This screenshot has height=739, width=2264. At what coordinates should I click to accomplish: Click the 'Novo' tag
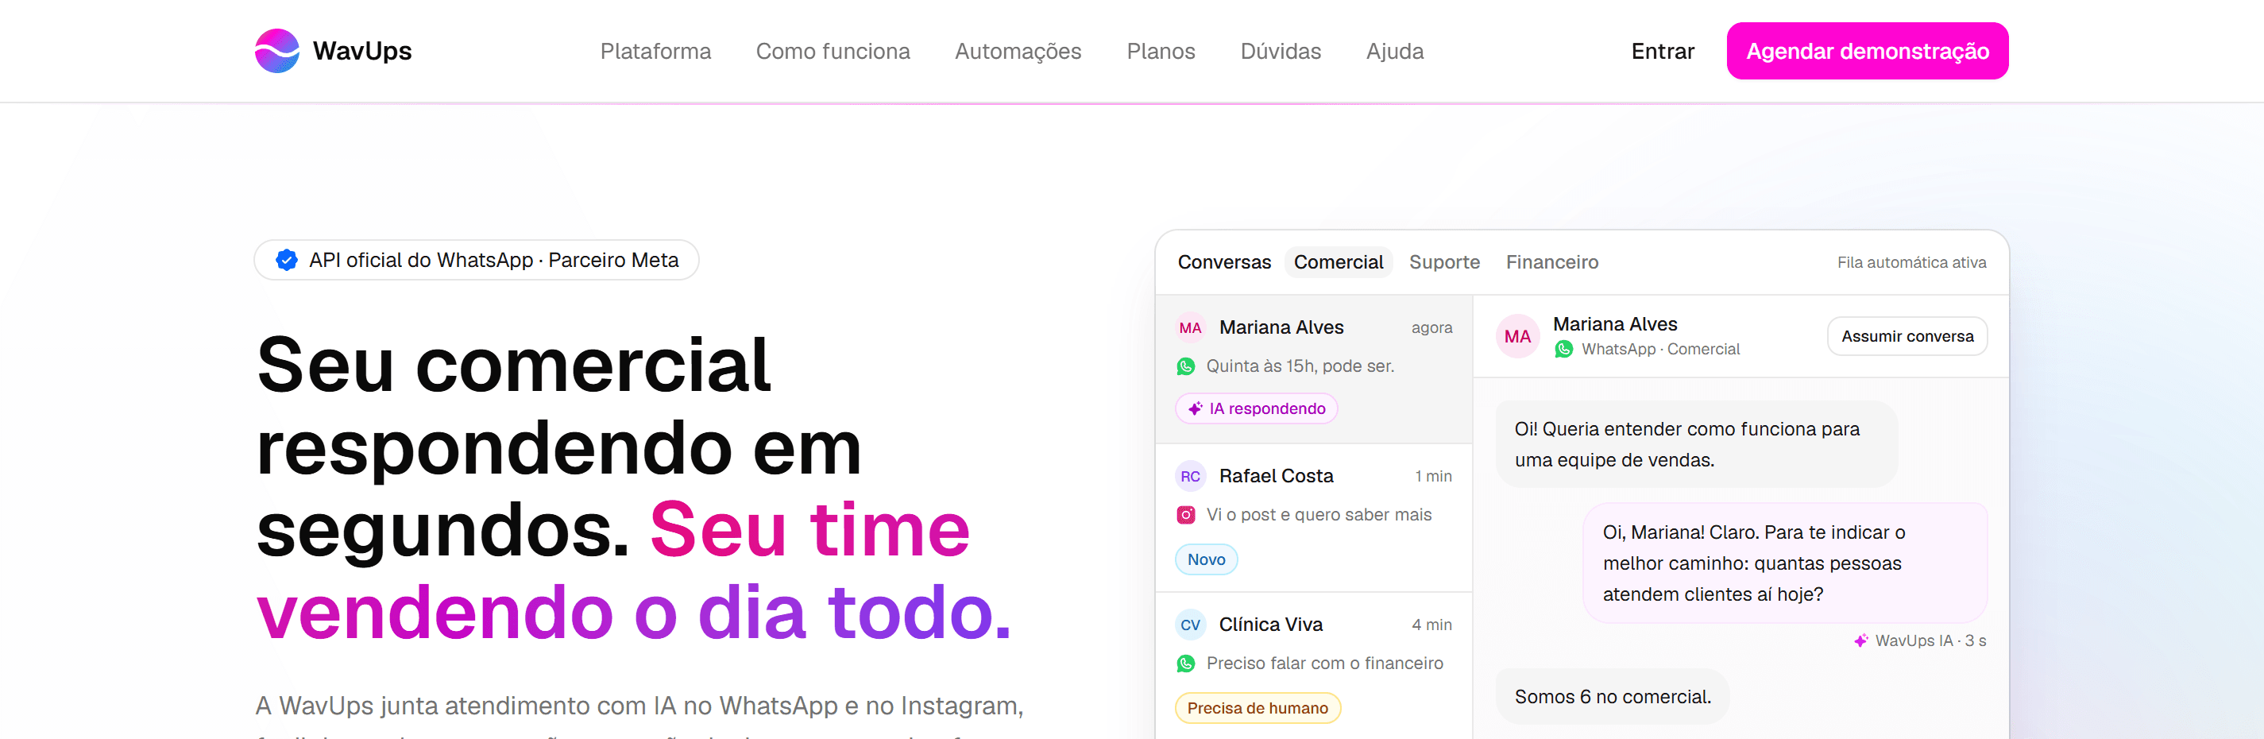(x=1206, y=559)
